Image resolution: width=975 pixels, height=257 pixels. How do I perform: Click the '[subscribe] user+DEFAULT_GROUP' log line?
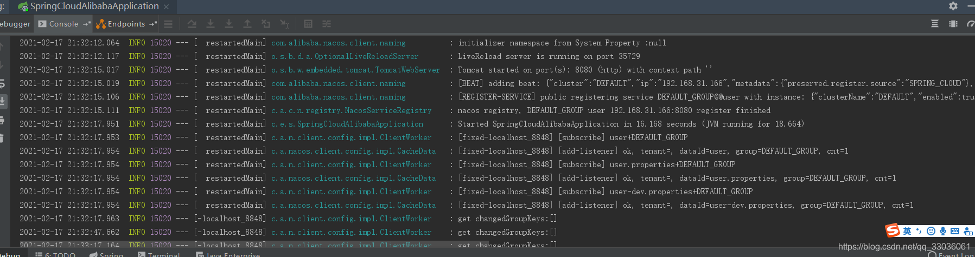coord(572,137)
